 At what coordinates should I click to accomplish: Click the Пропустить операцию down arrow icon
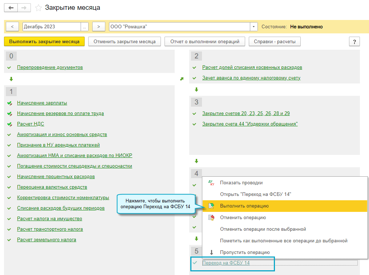pyautogui.click(x=211, y=253)
